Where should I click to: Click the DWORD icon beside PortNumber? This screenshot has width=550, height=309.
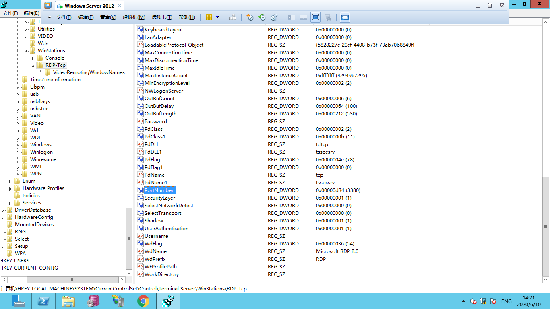point(141,190)
